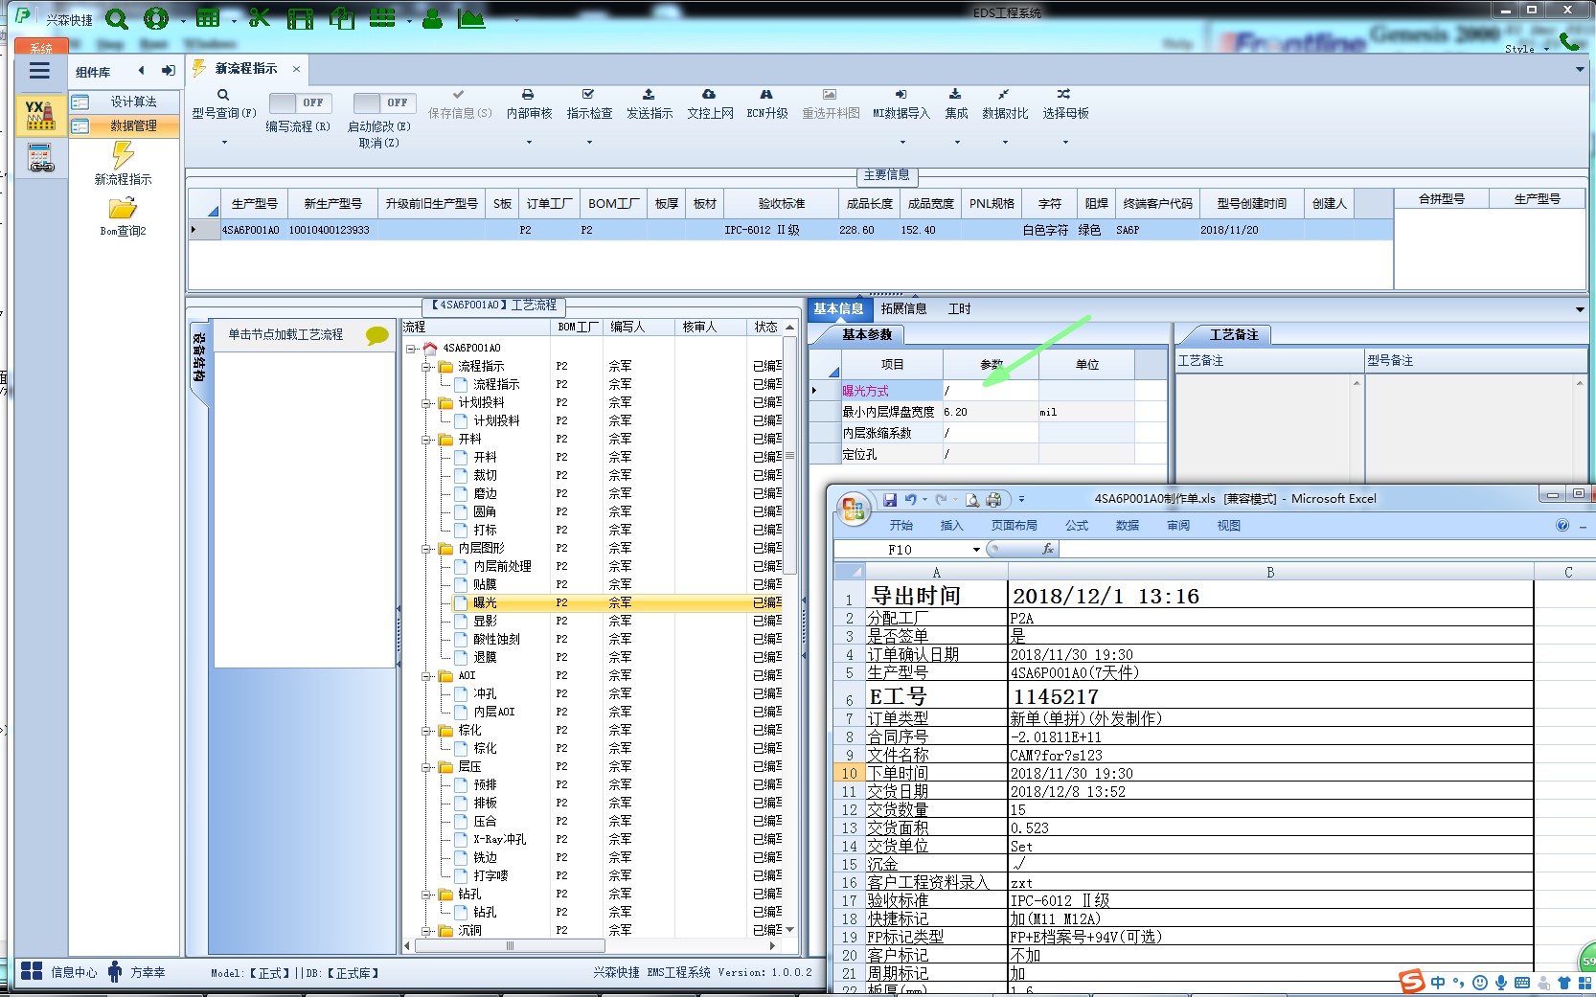Click the green user person icon
1596x997 pixels.
tap(433, 18)
